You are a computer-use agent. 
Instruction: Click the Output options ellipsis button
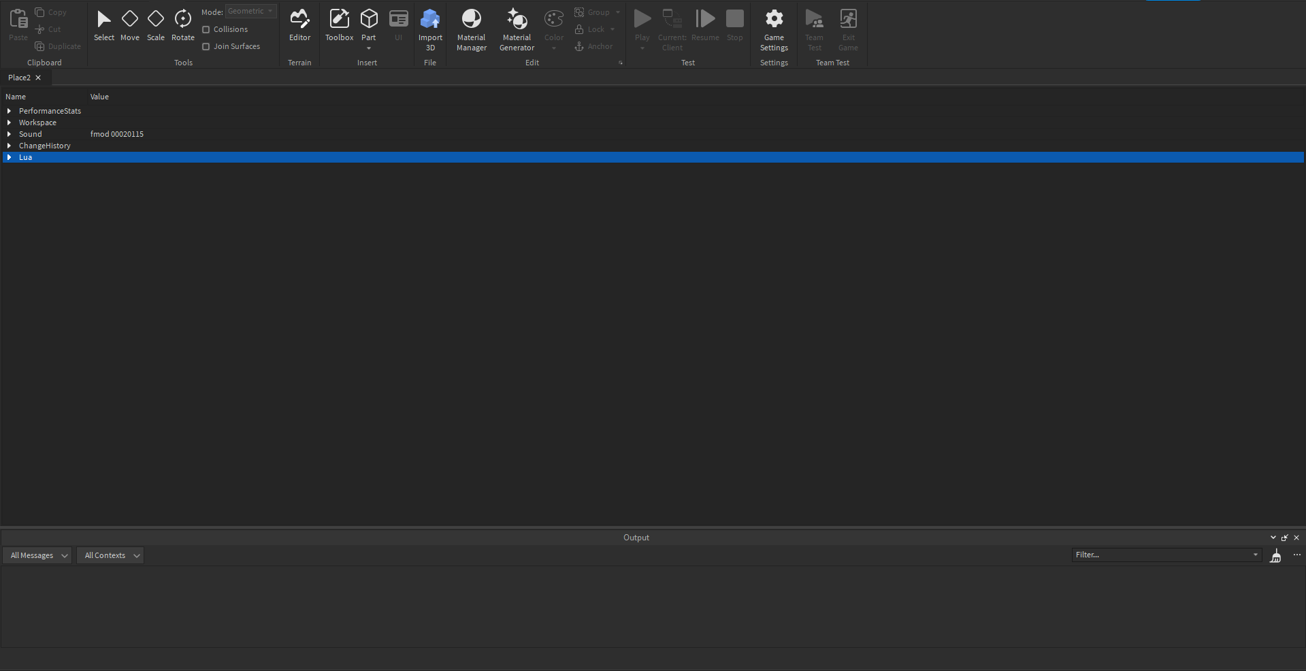[1296, 555]
